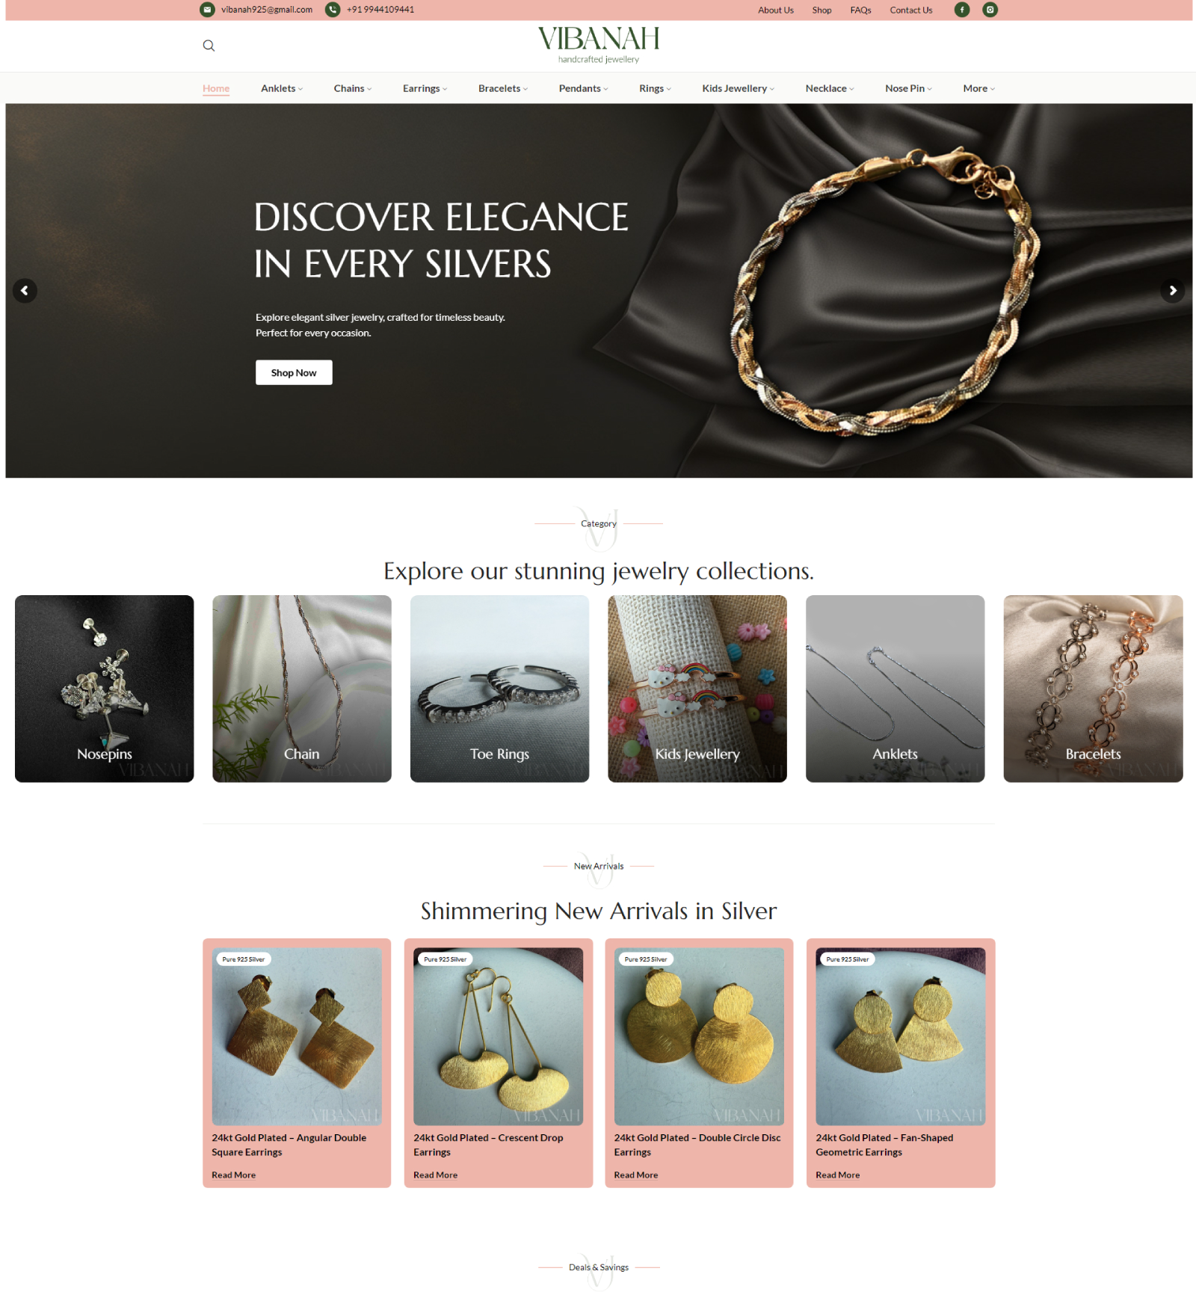Open the Facebook icon in top bar
Image resolution: width=1196 pixels, height=1292 pixels.
[x=962, y=10]
